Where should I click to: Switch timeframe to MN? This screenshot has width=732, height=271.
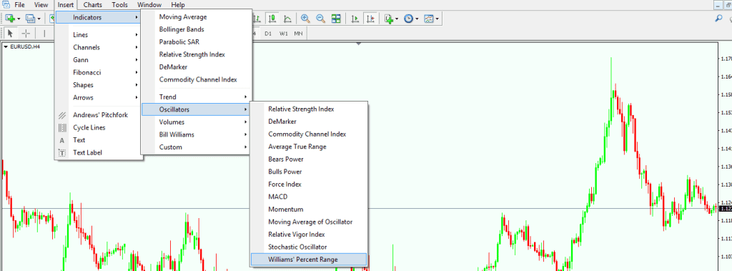298,34
